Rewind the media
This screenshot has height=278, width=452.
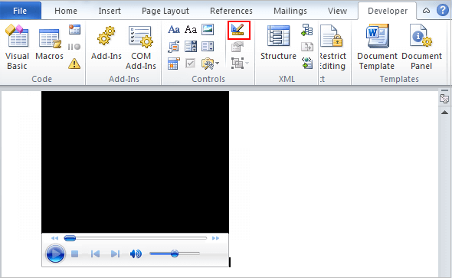pyautogui.click(x=54, y=238)
